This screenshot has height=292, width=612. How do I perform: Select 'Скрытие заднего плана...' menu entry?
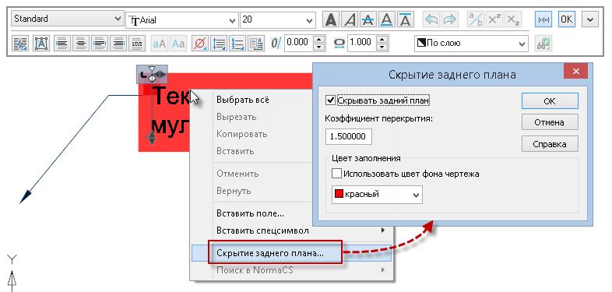tap(291, 253)
